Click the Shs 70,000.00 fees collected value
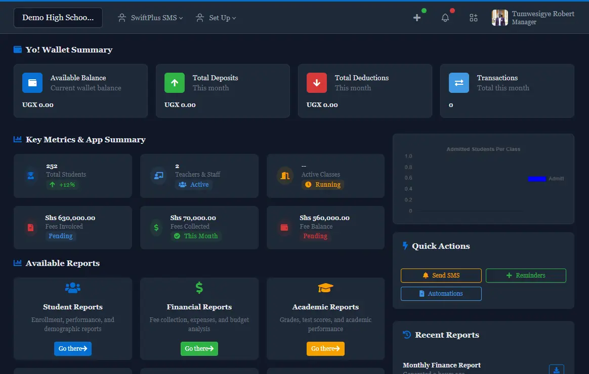 (193, 218)
